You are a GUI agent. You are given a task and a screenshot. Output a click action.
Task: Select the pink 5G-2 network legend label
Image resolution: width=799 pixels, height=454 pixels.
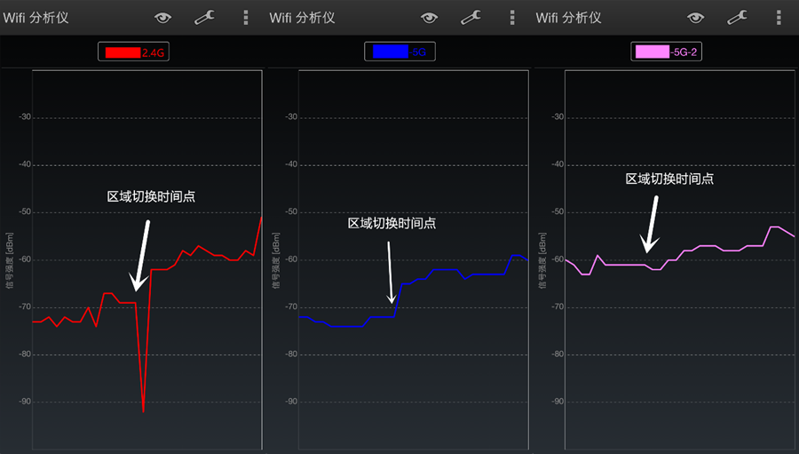point(666,52)
